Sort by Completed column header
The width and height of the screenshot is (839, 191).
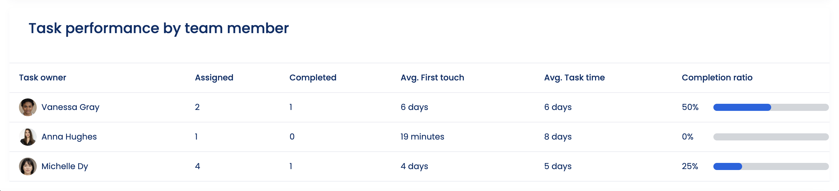(313, 78)
